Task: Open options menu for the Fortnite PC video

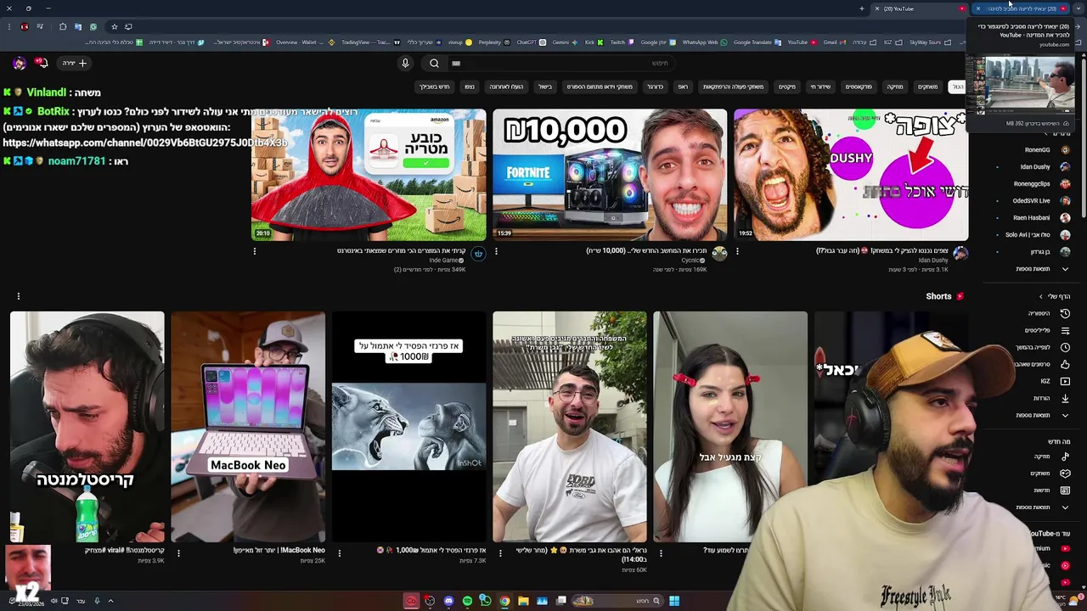Action: 496,251
